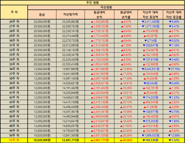Select the 22,000,000원 principal cell
The height and width of the screenshot is (143, 185).
[x=42, y=22]
